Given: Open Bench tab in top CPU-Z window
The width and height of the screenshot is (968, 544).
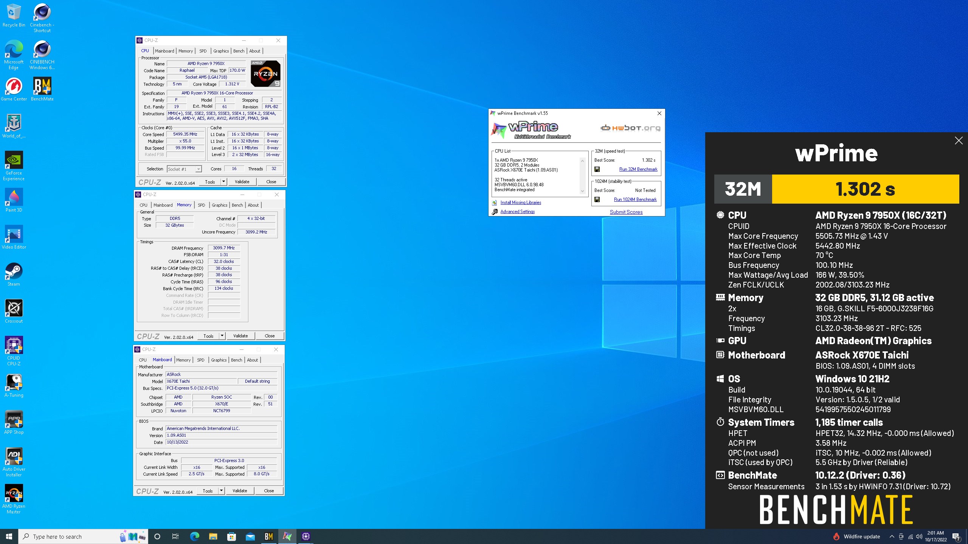Looking at the screenshot, I should tap(239, 51).
